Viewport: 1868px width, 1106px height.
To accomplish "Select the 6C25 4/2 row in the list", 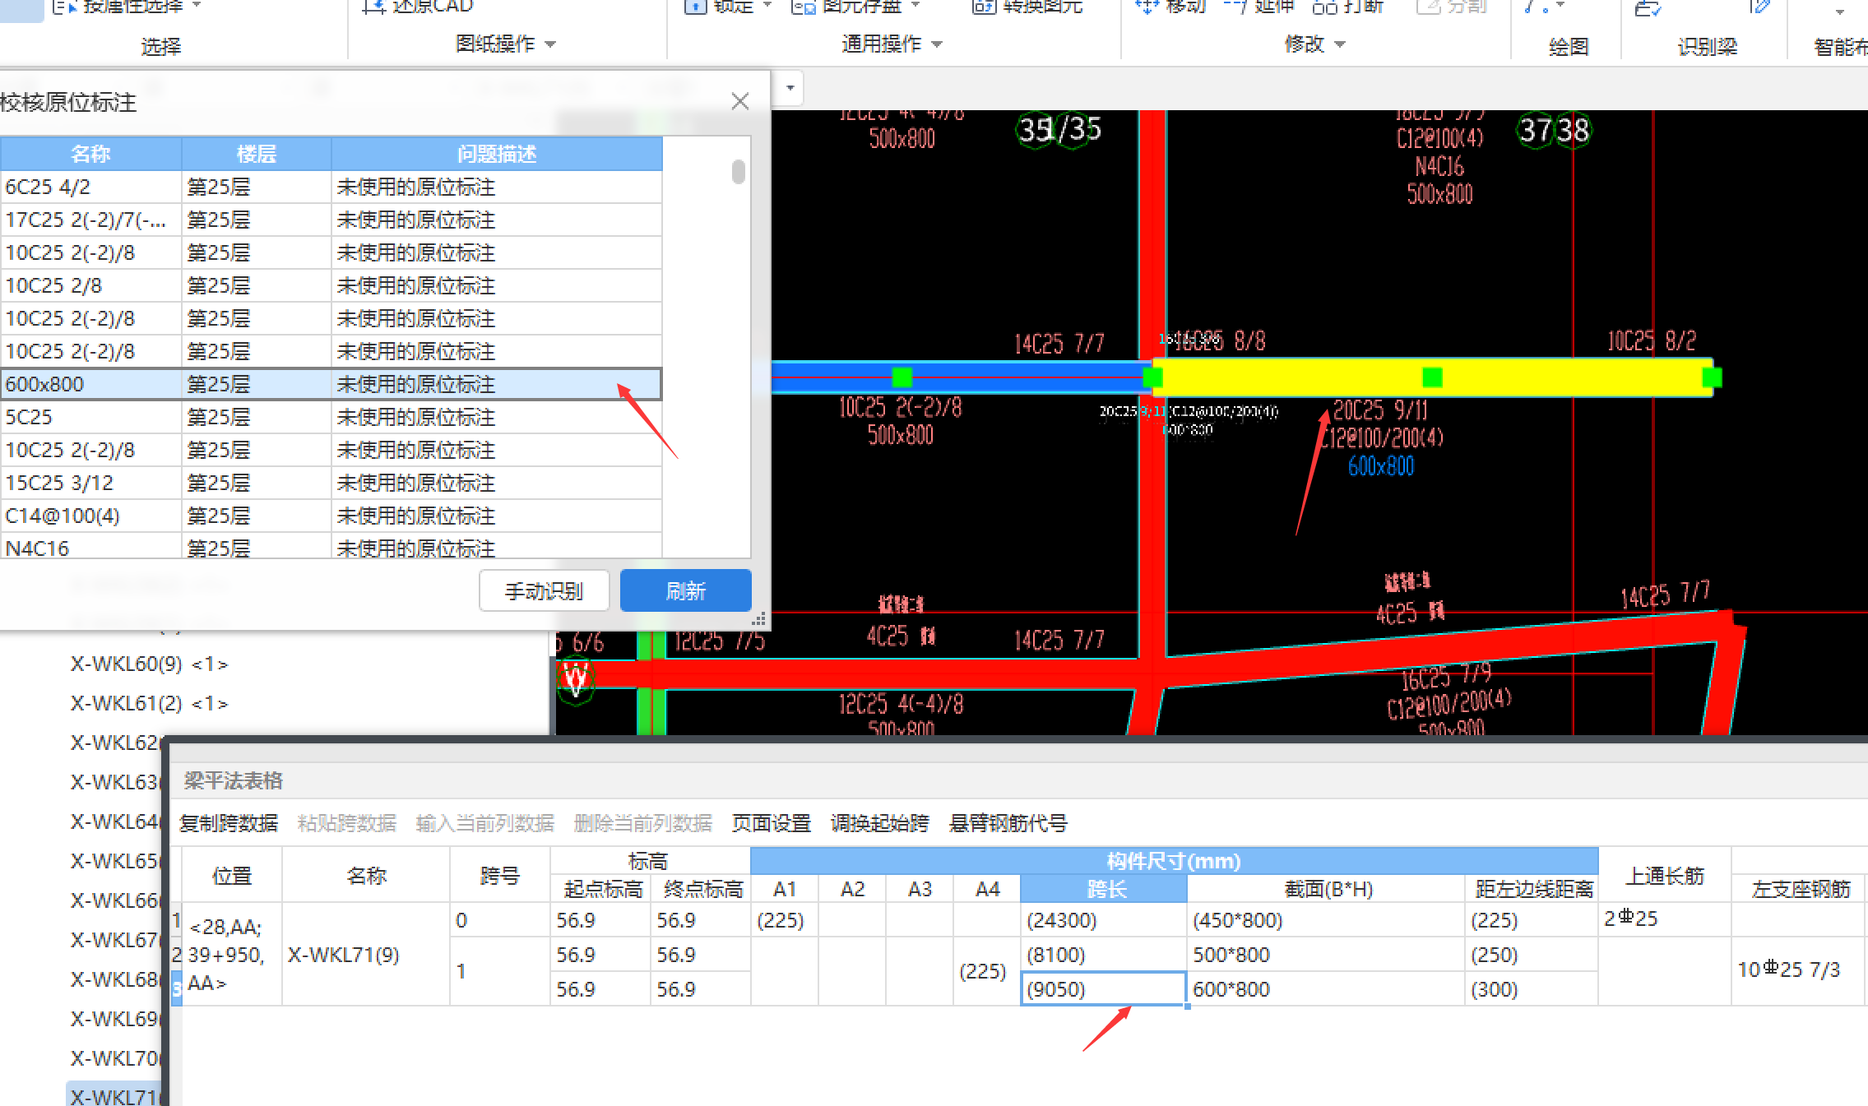I will coord(331,187).
